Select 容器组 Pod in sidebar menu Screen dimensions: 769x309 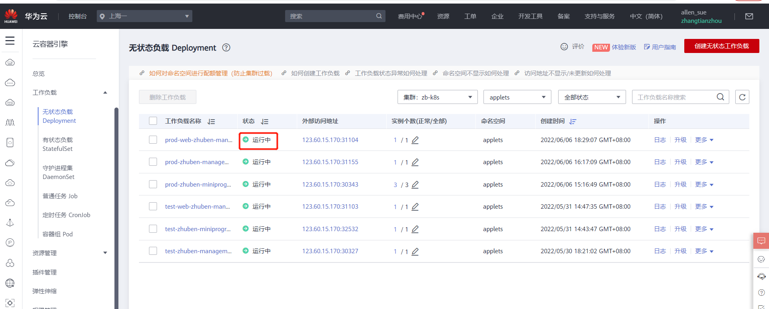click(58, 234)
